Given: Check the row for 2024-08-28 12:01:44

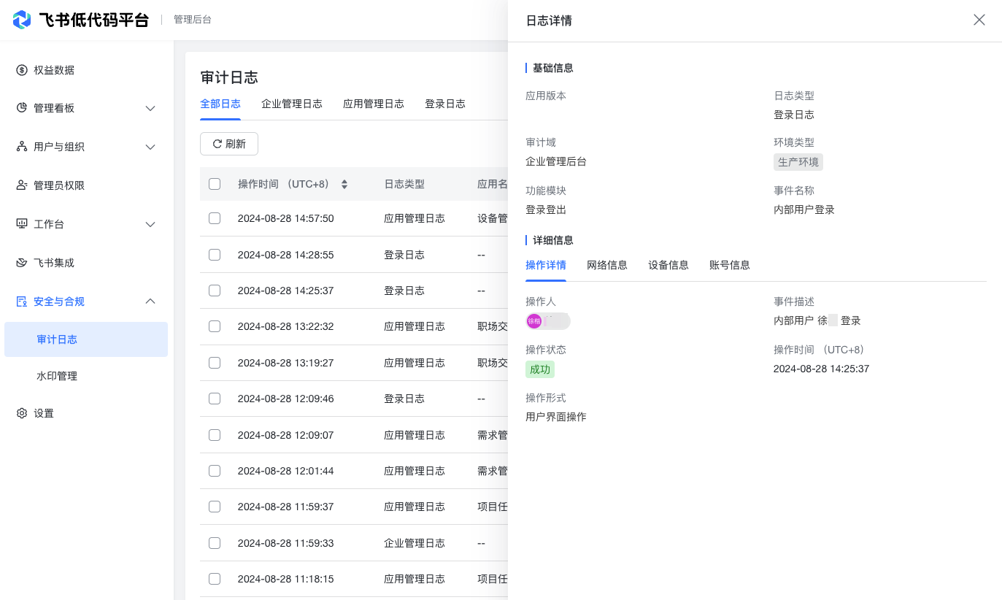Looking at the screenshot, I should [x=215, y=471].
